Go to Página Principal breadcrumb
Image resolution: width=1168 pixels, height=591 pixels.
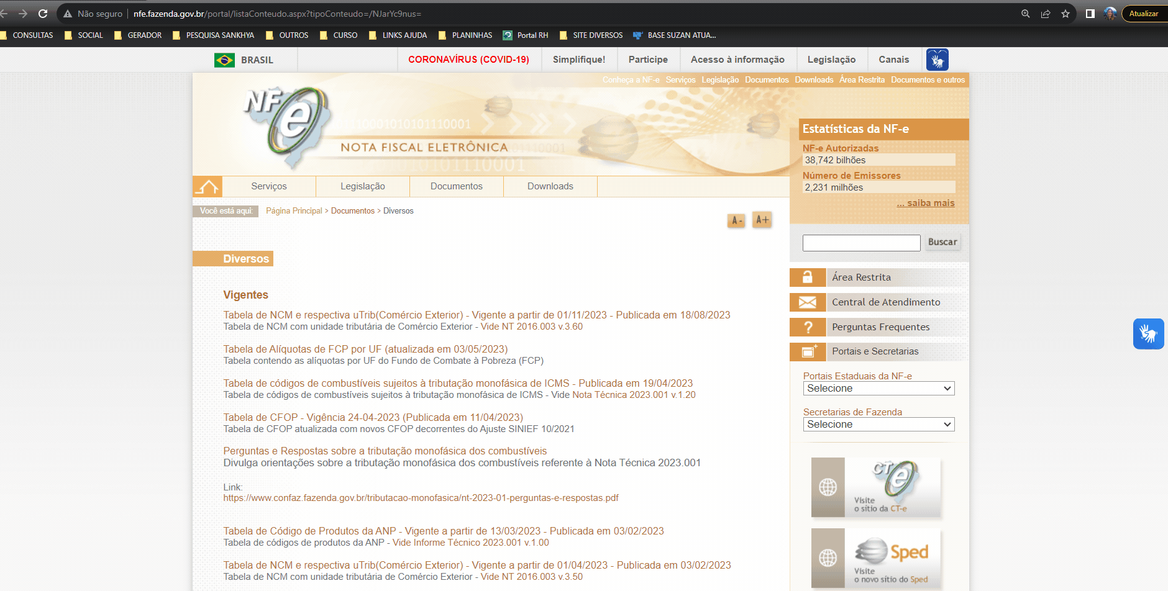point(294,211)
